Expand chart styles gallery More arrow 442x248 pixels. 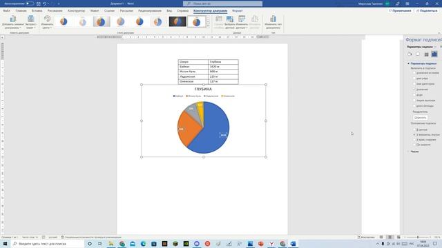click(x=208, y=26)
